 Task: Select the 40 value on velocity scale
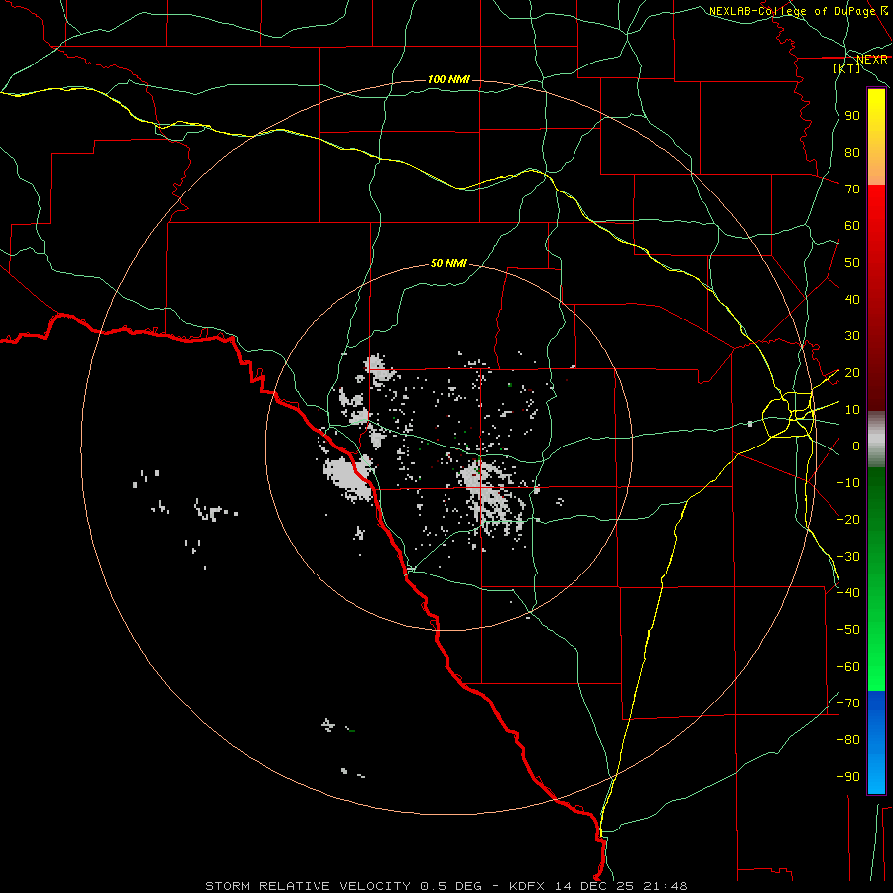coord(852,300)
